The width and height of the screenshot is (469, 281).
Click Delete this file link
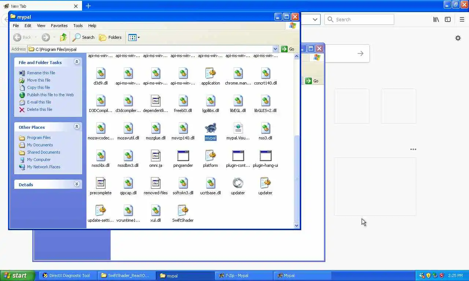click(x=40, y=109)
